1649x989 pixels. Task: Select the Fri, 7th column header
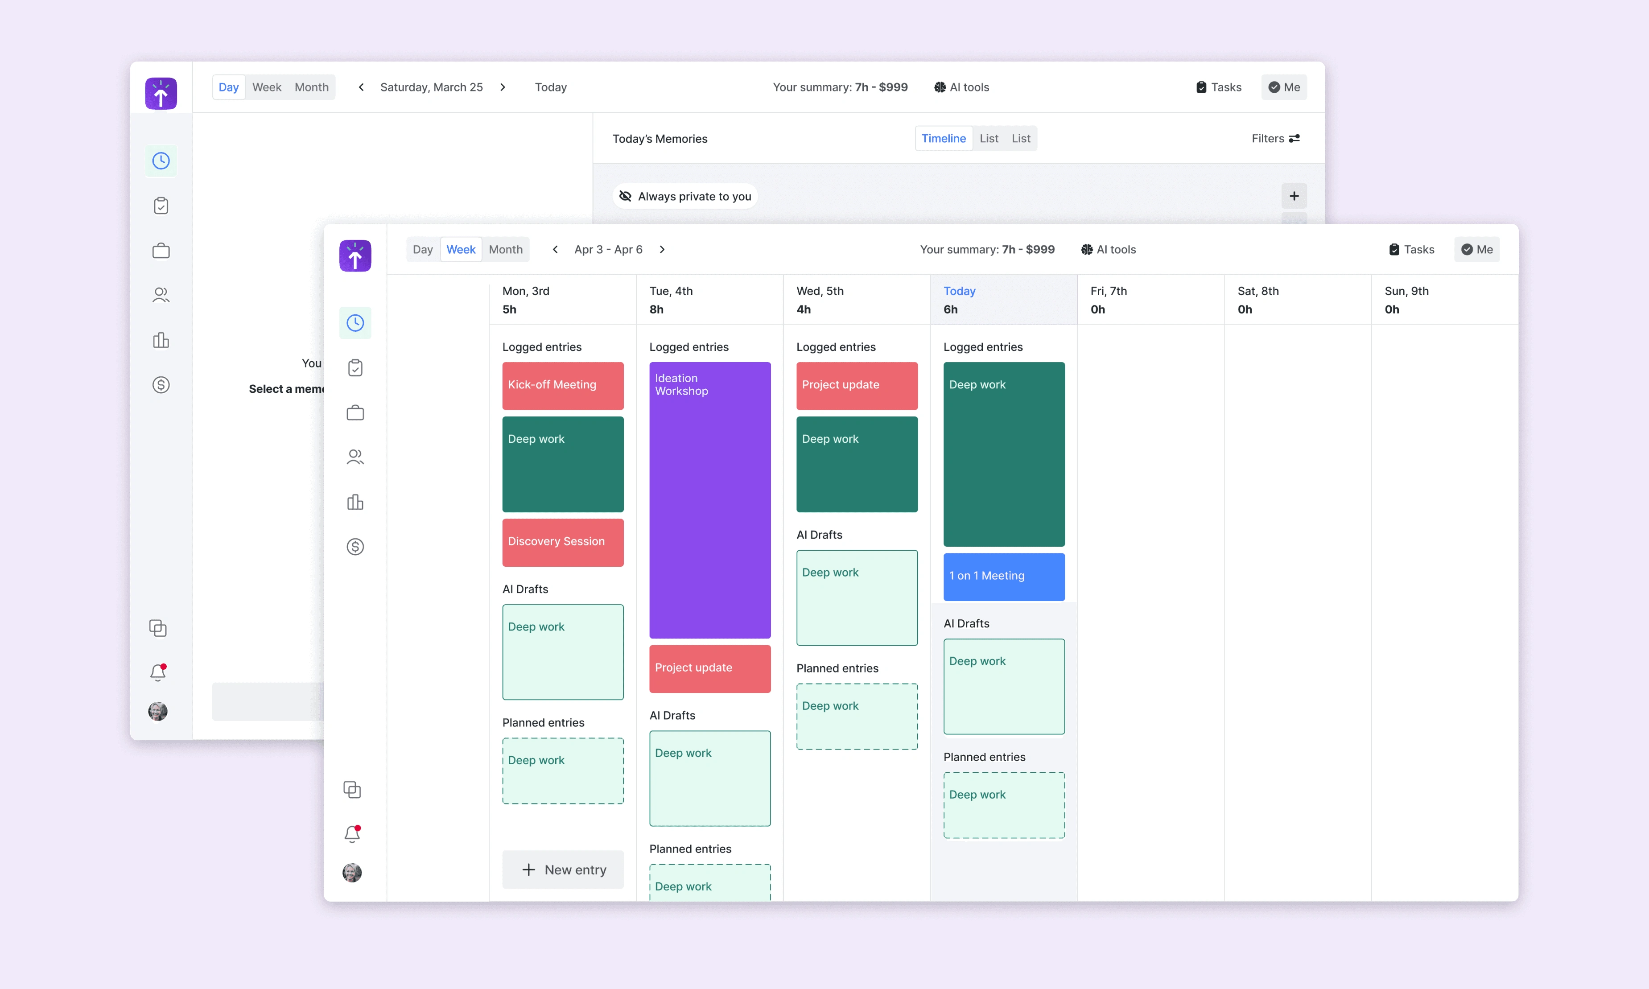(x=1150, y=300)
